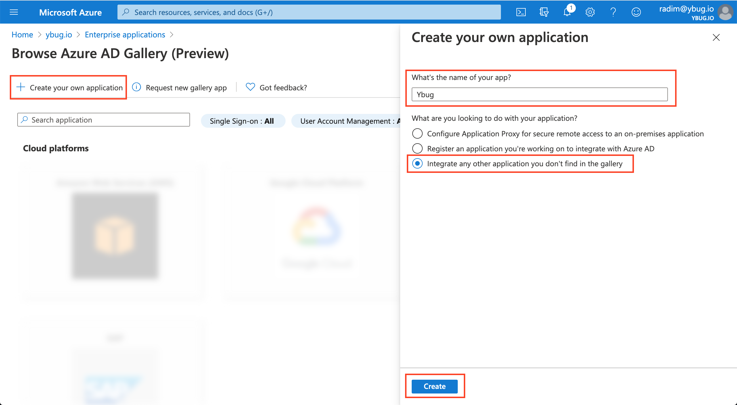737x405 pixels.
Task: Click the Search application box
Action: (104, 120)
